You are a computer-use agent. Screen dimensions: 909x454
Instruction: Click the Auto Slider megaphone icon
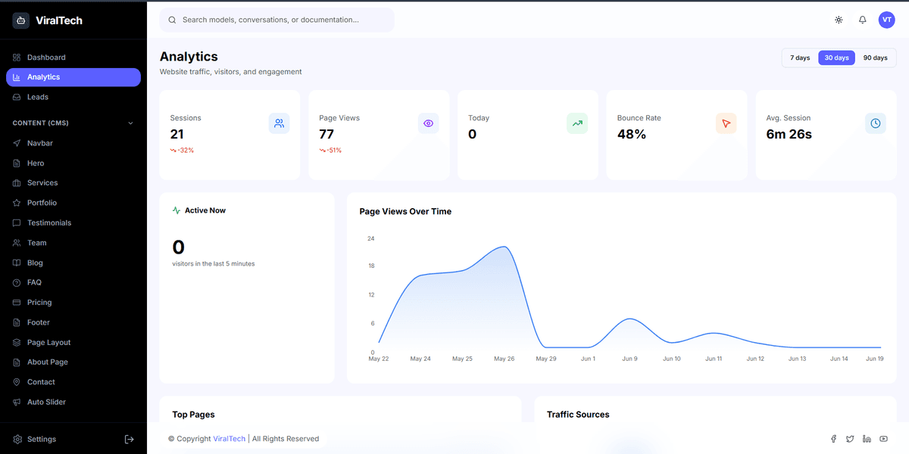(x=17, y=403)
